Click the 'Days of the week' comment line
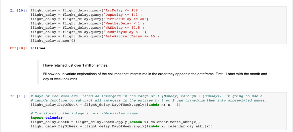Image resolution: width=293 pixels, height=132 pixels. pyautogui.click(x=146, y=96)
